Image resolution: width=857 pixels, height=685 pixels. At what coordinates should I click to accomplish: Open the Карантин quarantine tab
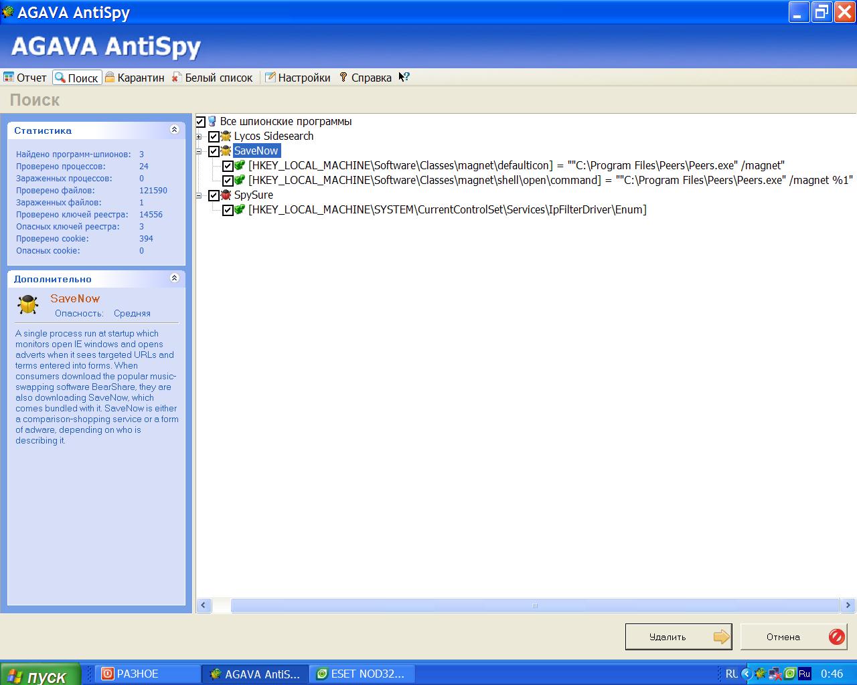pos(135,78)
